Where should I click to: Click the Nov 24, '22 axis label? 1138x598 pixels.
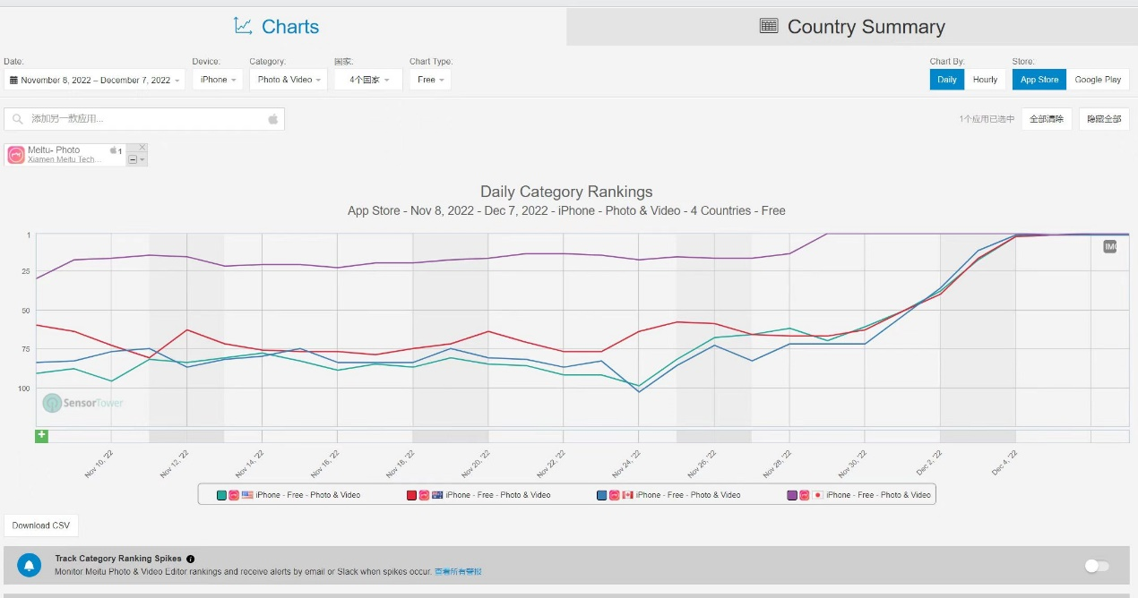pos(625,464)
